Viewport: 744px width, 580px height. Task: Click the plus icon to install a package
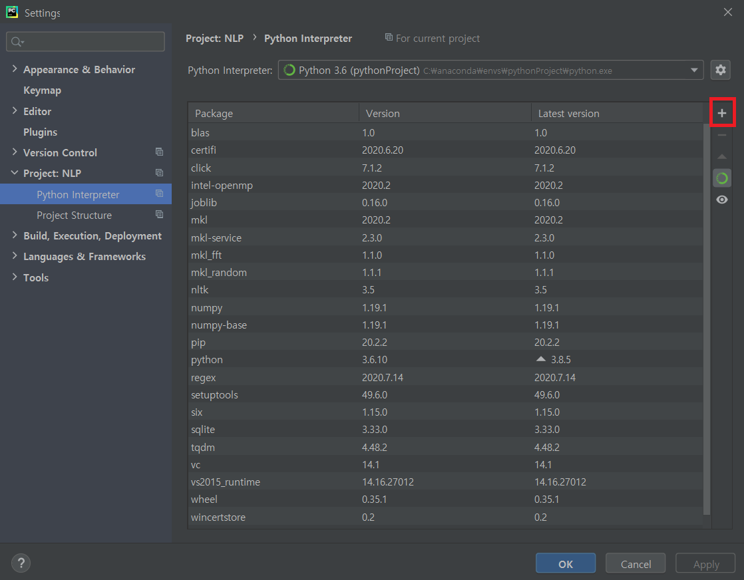tap(721, 113)
